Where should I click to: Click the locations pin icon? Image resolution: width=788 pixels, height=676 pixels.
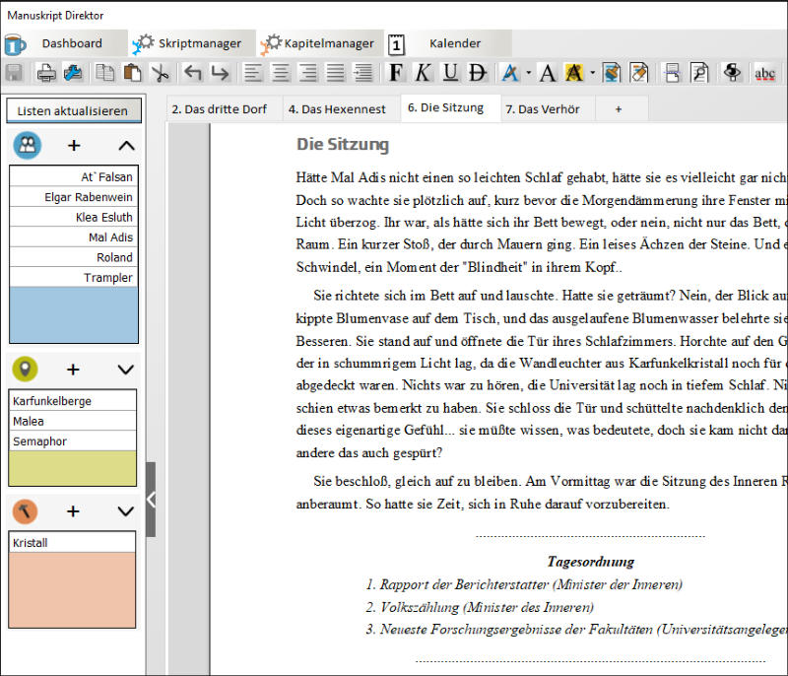point(26,370)
